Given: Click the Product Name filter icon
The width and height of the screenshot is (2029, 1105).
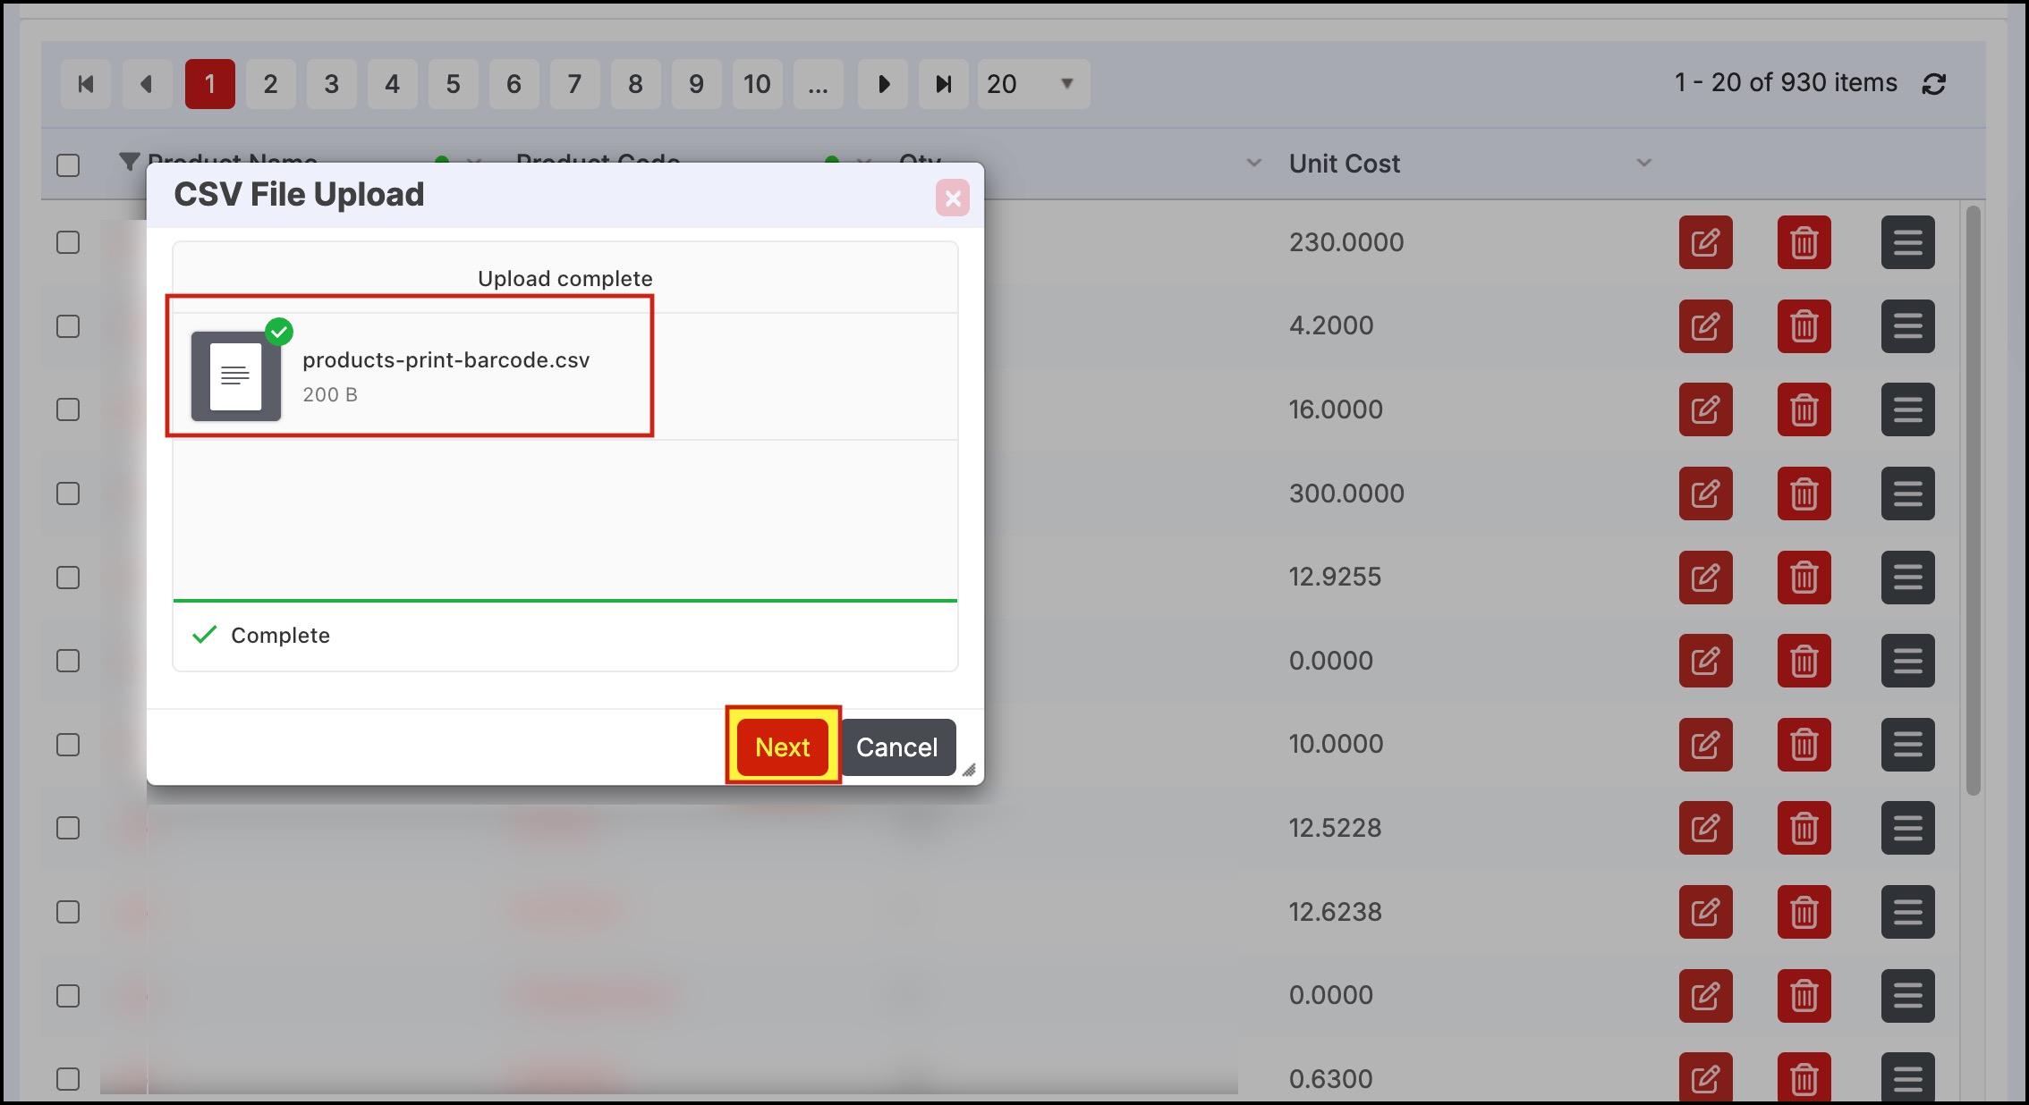Looking at the screenshot, I should pos(130,162).
